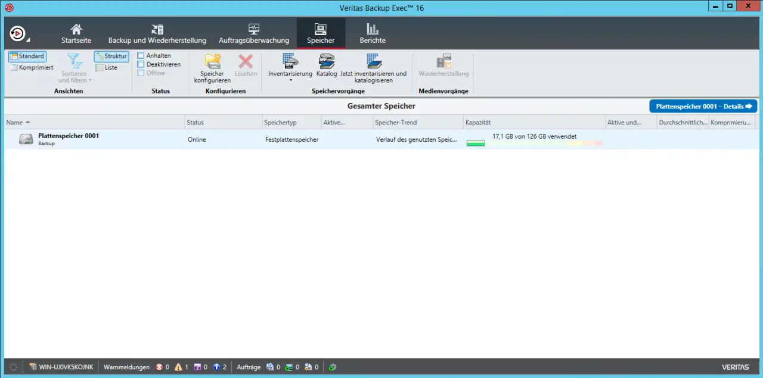Click server WIN-UJ0VK5KOJNK in status bar
Image resolution: width=763 pixels, height=378 pixels.
tap(61, 367)
